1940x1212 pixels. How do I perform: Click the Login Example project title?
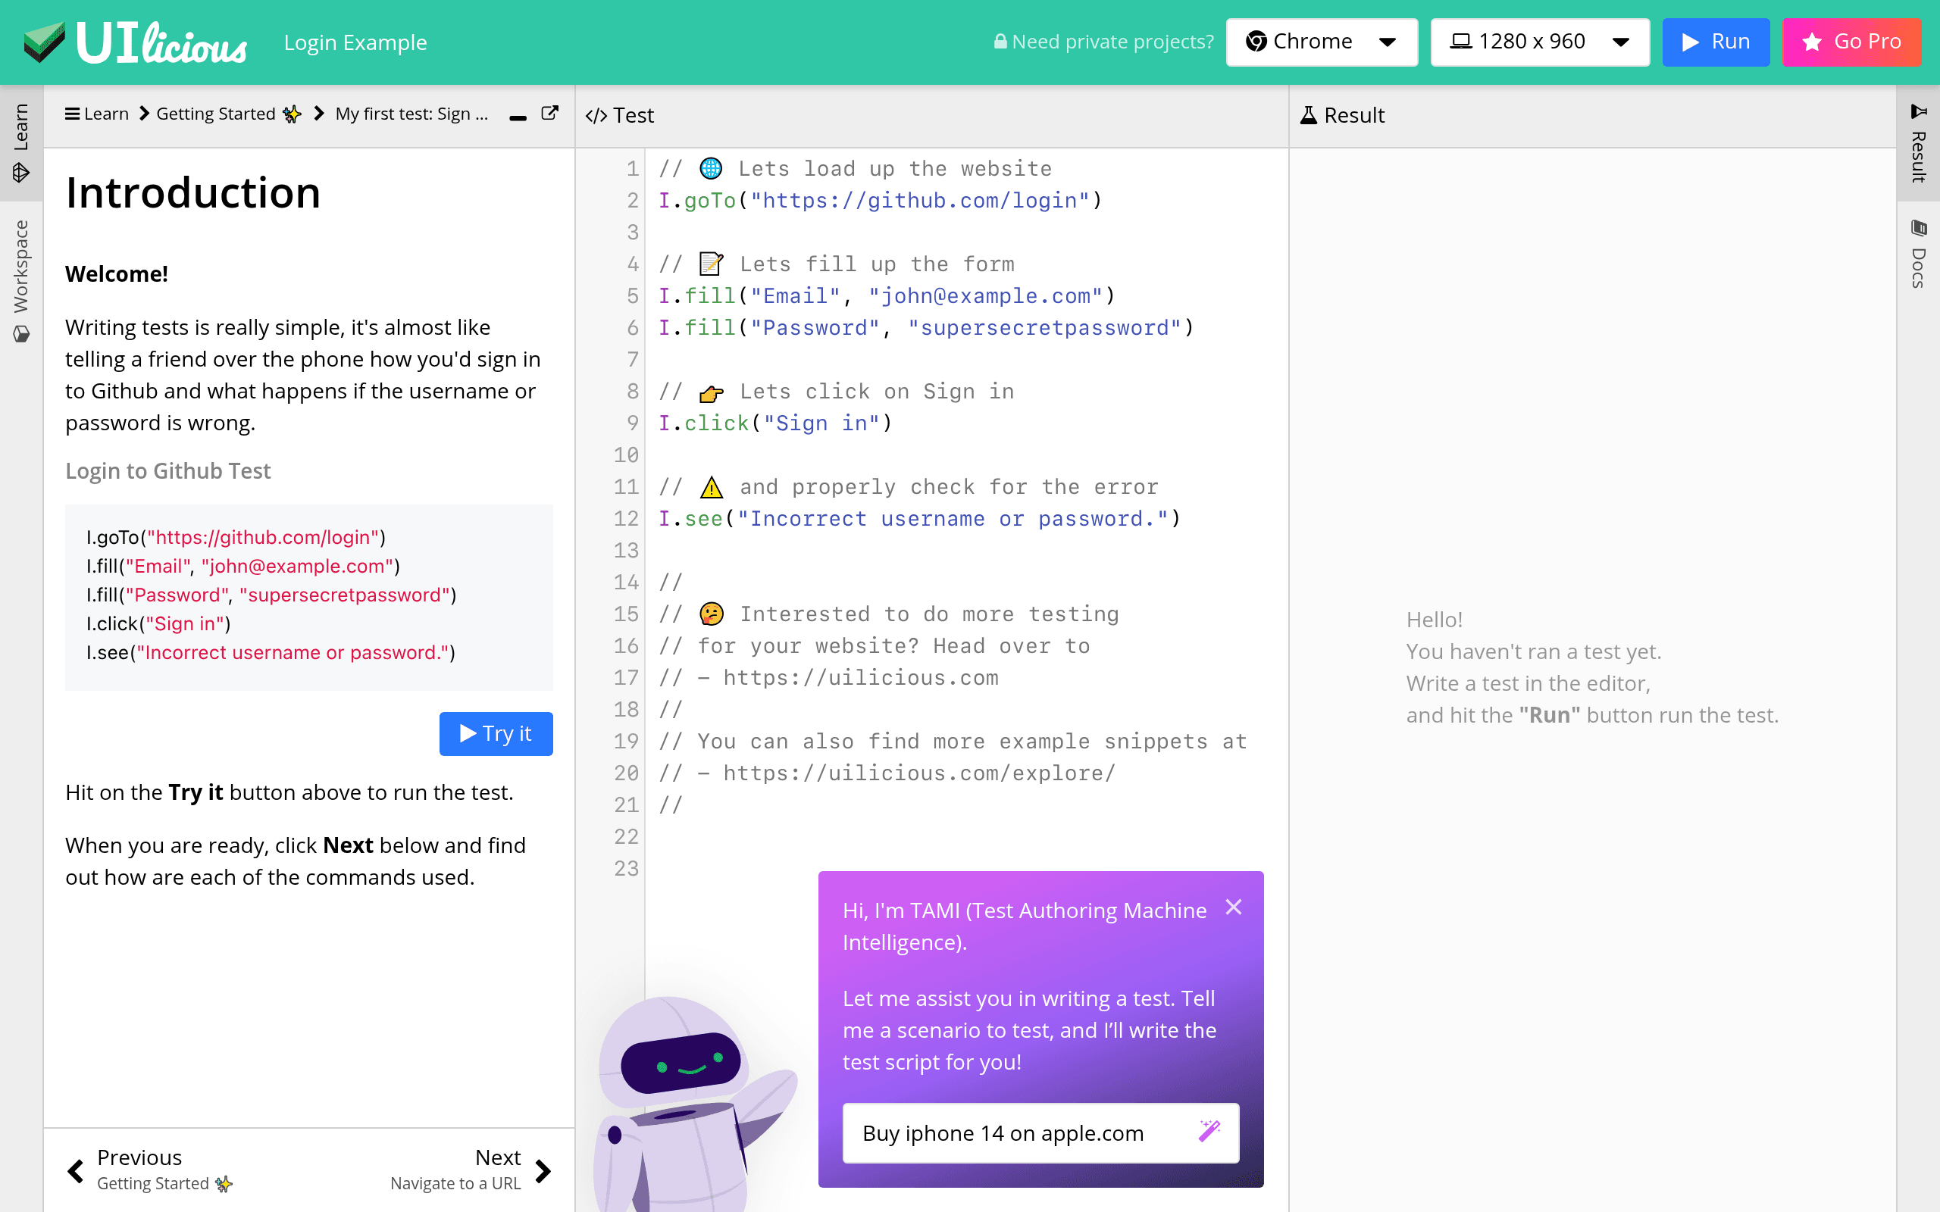(355, 42)
